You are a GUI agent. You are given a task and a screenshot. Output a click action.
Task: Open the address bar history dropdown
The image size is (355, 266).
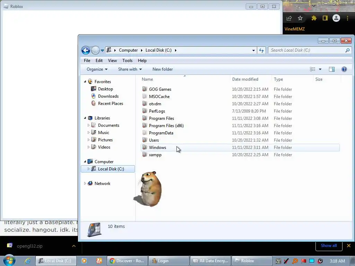(253, 51)
